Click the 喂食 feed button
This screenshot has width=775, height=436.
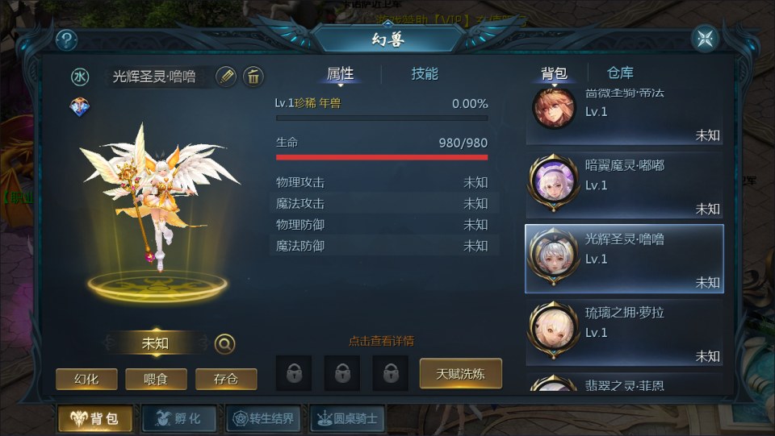156,379
